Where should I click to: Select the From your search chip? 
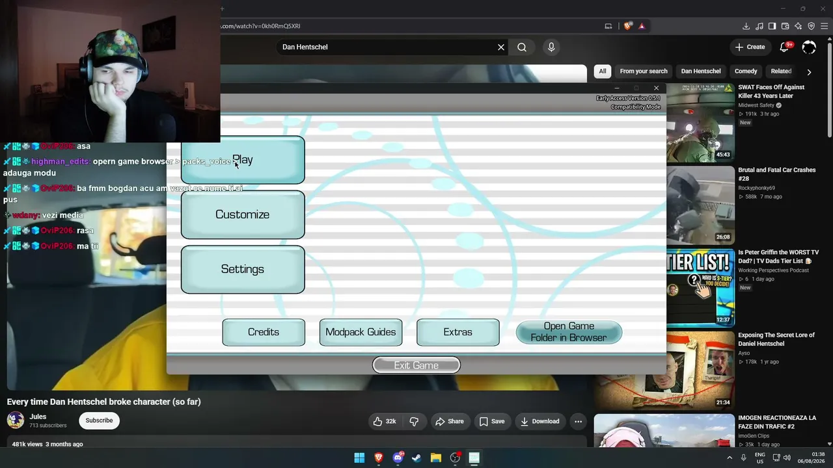tap(644, 71)
